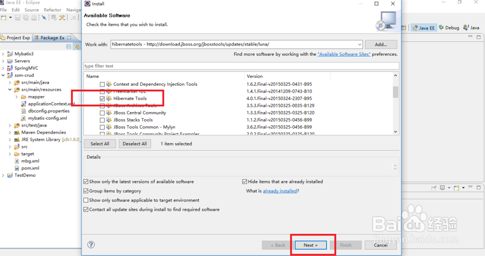Check JBoss Stacks Tools checkbox
Image resolution: width=485 pixels, height=256 pixels.
point(102,120)
